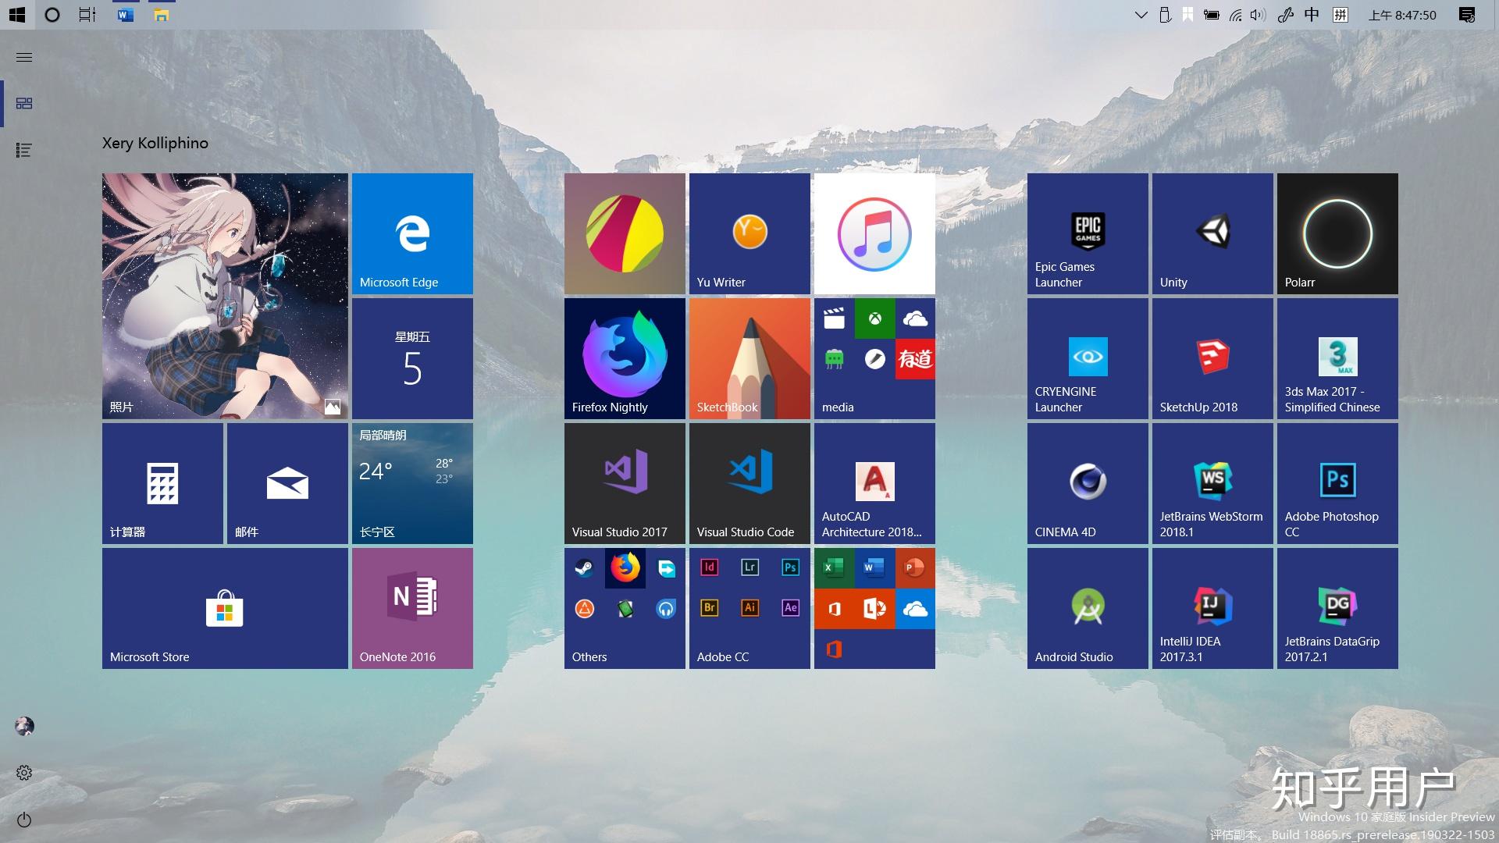1499x843 pixels.
Task: Expand the Start menu hamburger navigation
Action: [x=24, y=57]
